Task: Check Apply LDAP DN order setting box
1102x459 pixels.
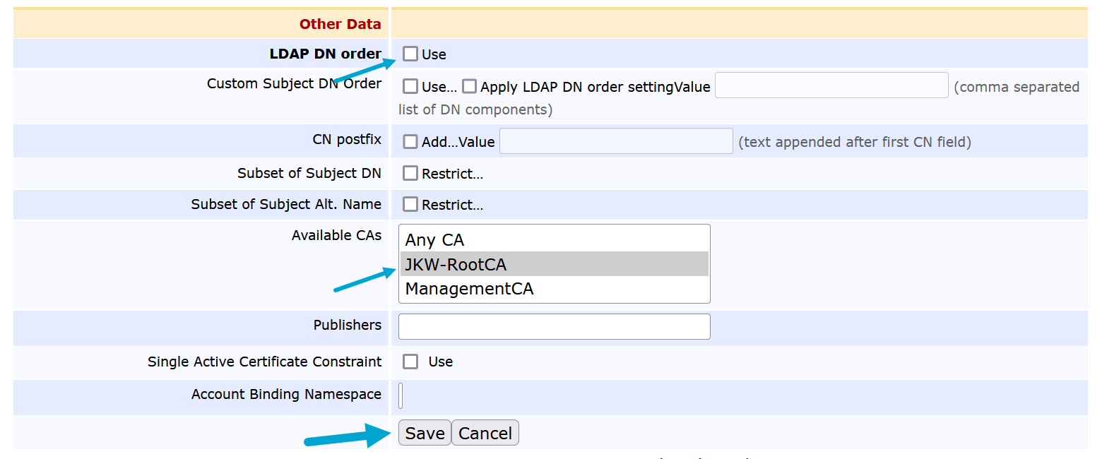Action: pos(470,86)
